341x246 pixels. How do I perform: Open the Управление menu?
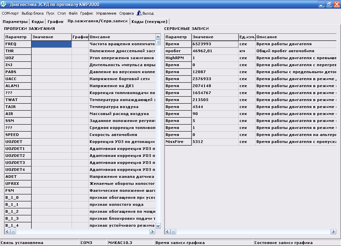pos(106,13)
